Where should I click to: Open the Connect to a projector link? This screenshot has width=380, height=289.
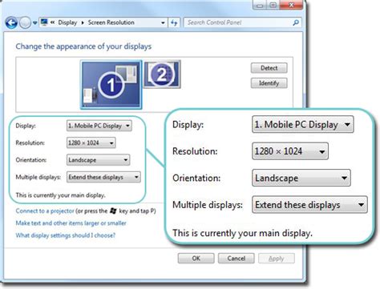45,211
